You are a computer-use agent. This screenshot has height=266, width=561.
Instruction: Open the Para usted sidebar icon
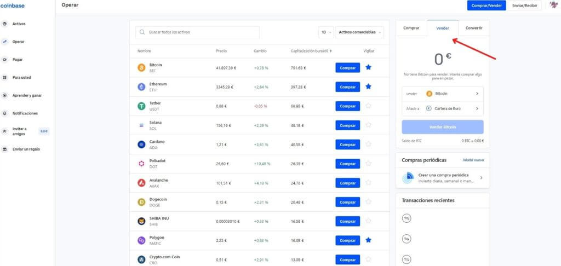[x=4, y=78]
